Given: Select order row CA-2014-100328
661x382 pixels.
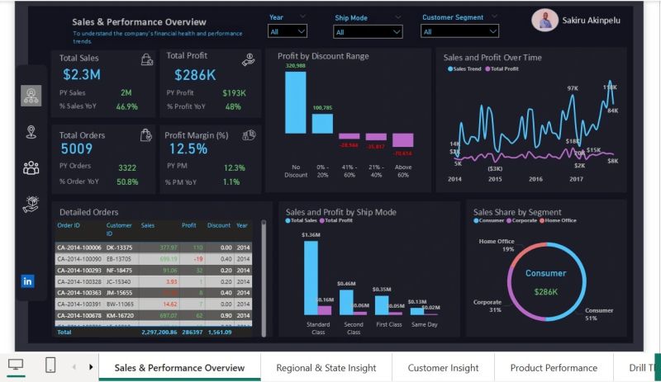Looking at the screenshot, I should (154, 281).
